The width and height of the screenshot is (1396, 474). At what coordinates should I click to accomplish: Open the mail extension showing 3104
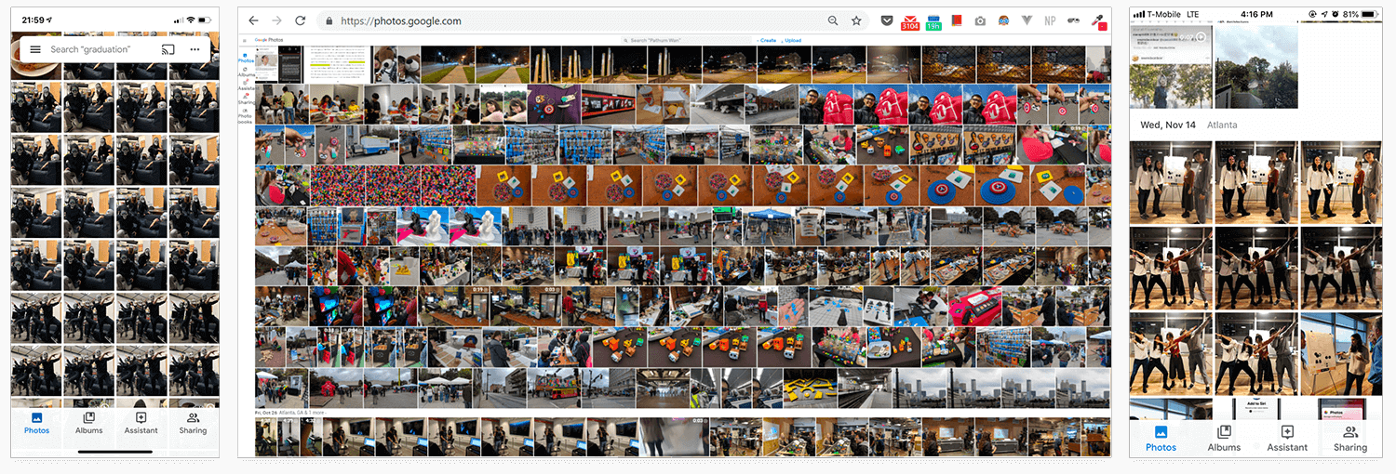click(x=910, y=22)
